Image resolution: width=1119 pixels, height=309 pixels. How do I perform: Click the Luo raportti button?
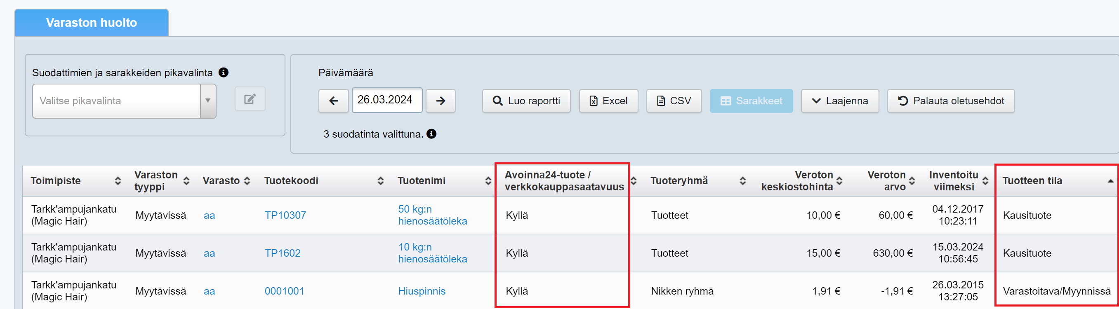pyautogui.click(x=526, y=101)
